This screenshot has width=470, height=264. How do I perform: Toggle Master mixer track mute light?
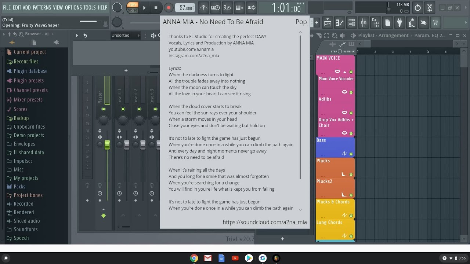tap(104, 109)
